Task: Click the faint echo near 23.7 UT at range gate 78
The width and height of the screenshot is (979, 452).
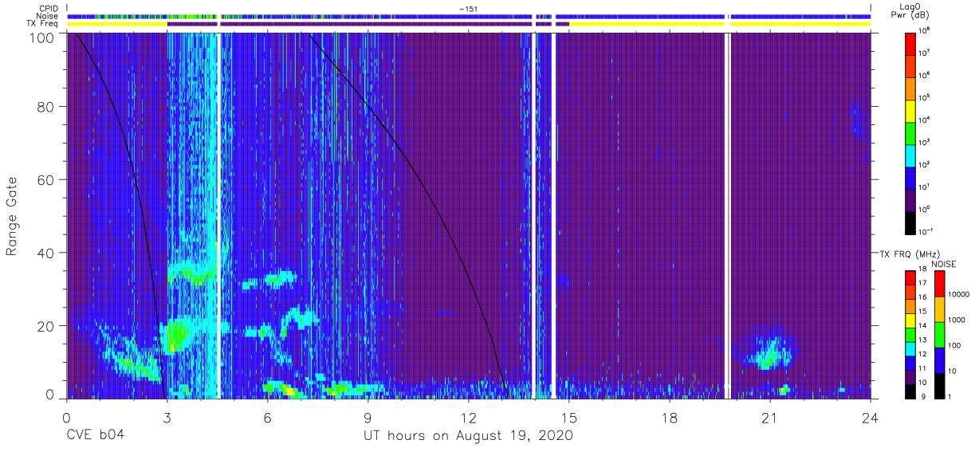Action: (857, 120)
